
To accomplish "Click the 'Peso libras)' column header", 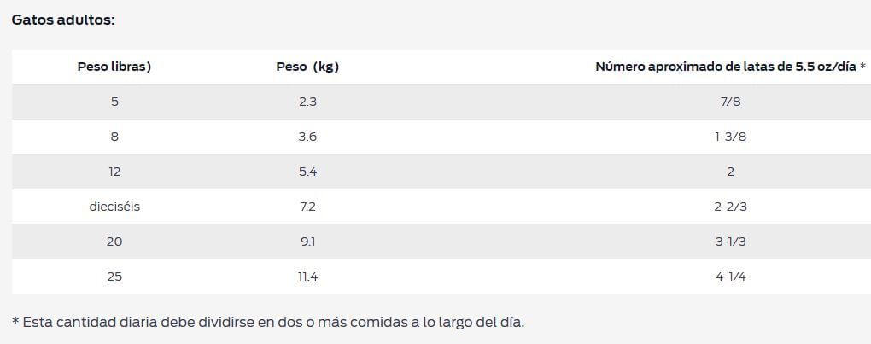I will coord(114,67).
